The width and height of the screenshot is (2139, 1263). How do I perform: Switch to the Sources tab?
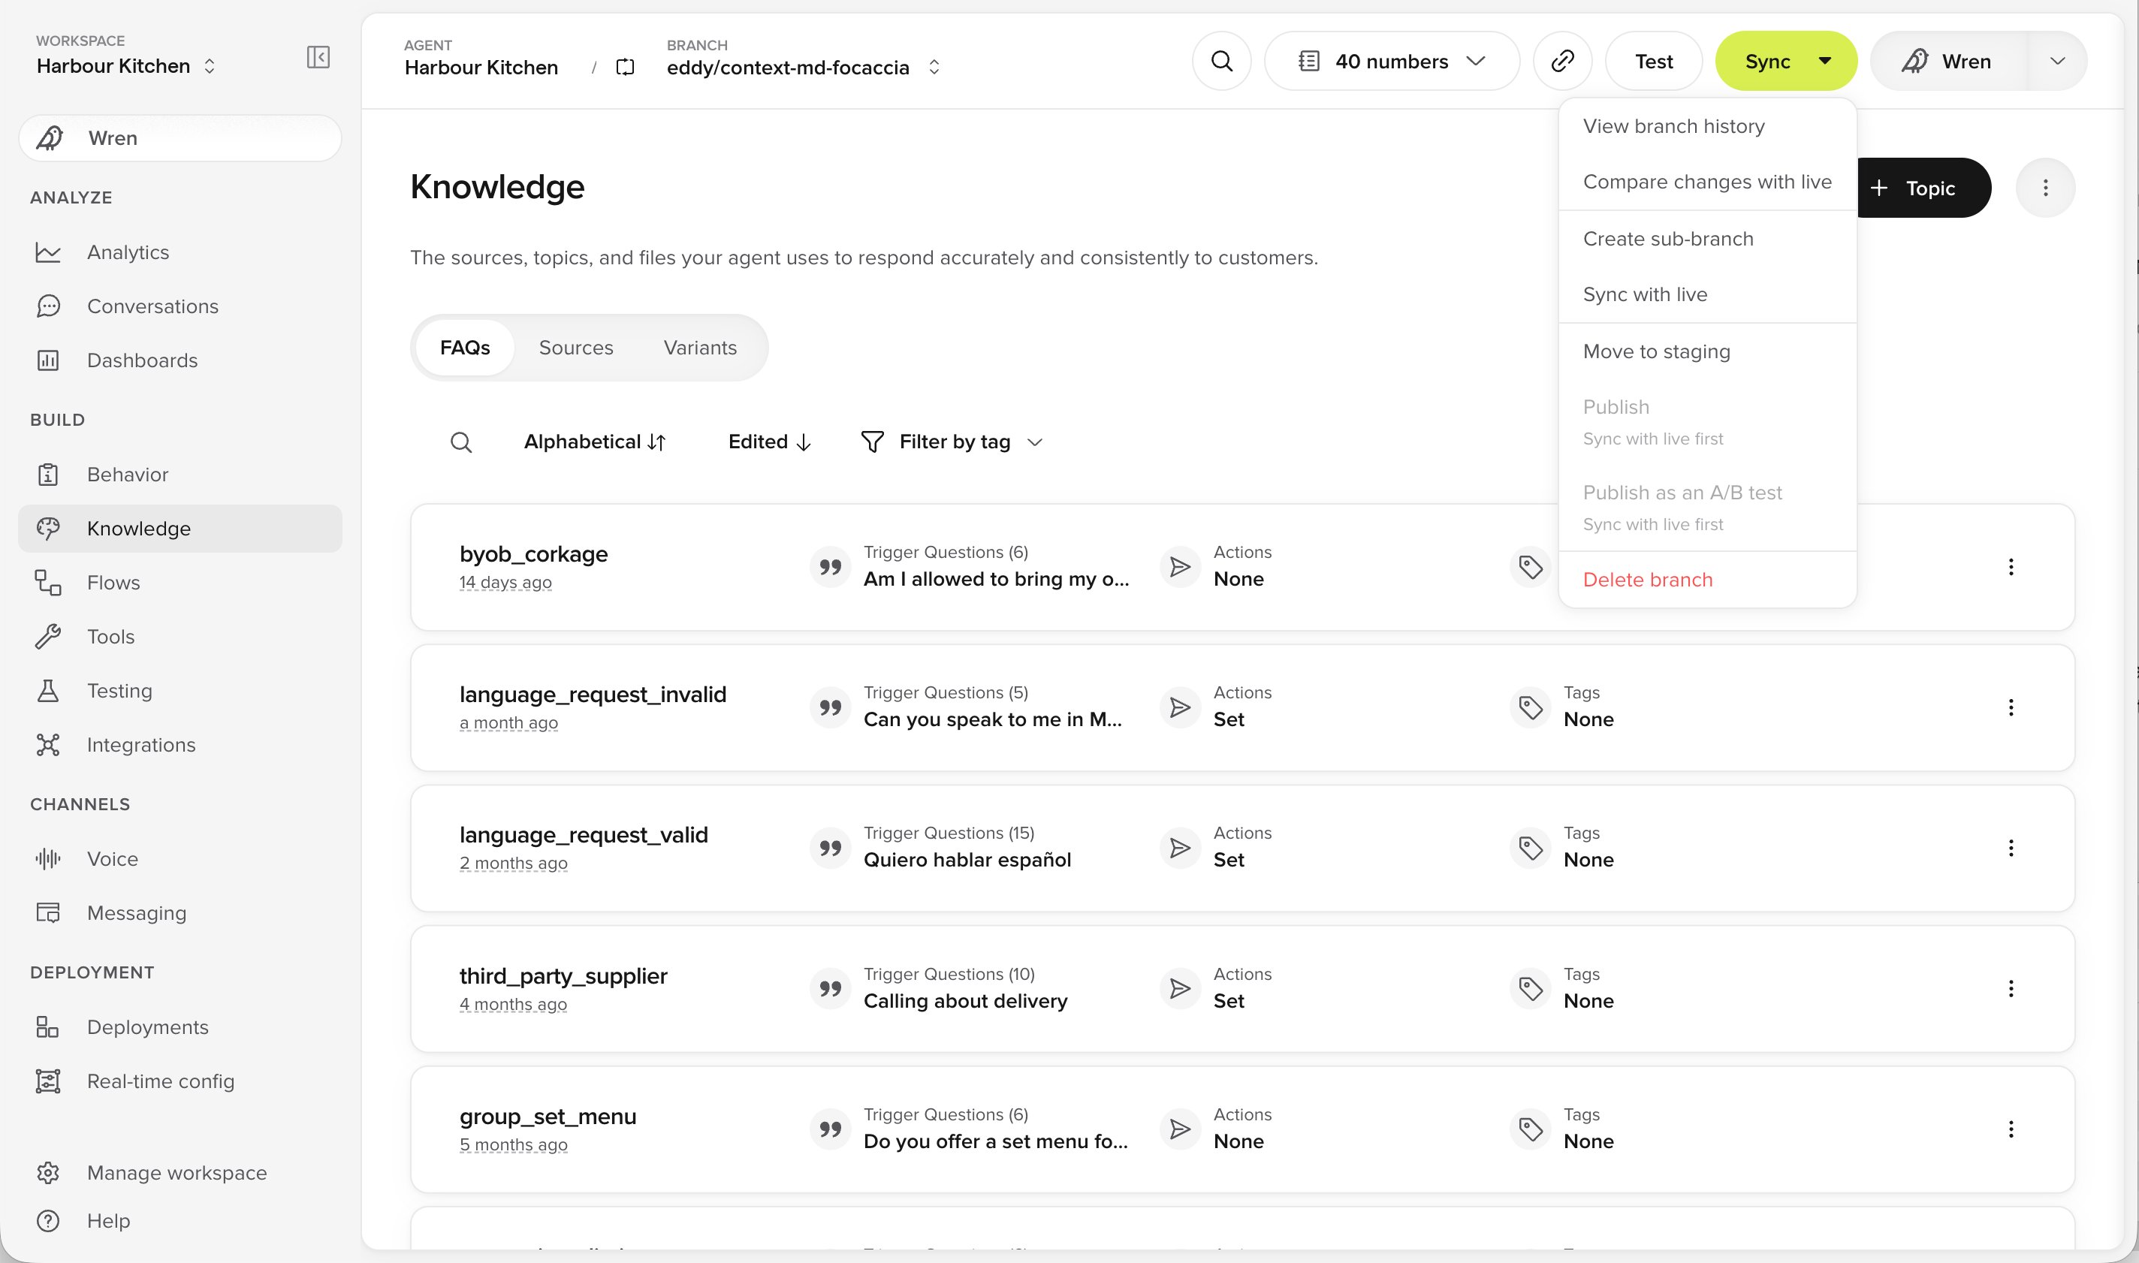pyautogui.click(x=575, y=347)
